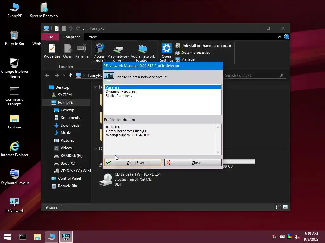Screen dimensions: 325x243
Task: Click the Back navigation arrow
Action: point(47,75)
